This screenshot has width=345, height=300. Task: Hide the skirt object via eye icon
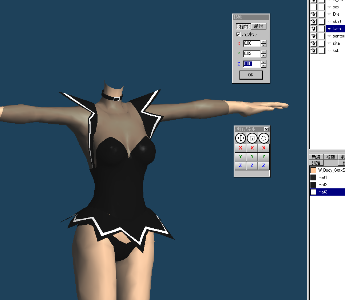click(x=313, y=21)
